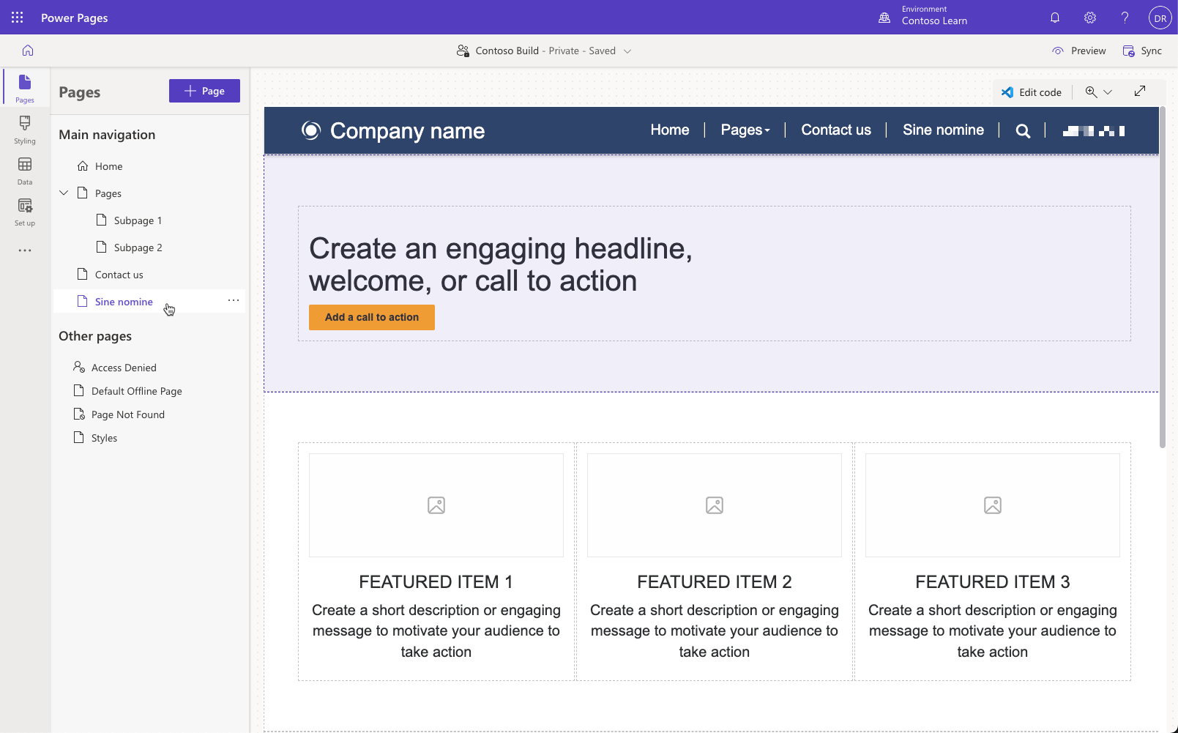
Task: Click the Add a call to action button
Action: pyautogui.click(x=371, y=317)
